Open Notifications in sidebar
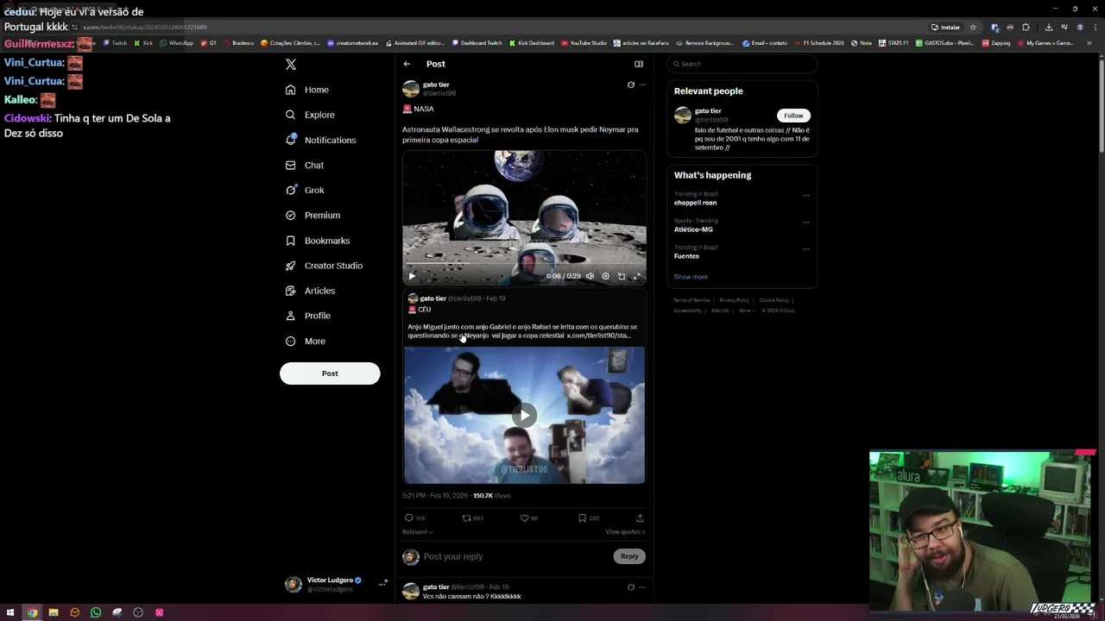This screenshot has width=1105, height=621. tap(320, 140)
